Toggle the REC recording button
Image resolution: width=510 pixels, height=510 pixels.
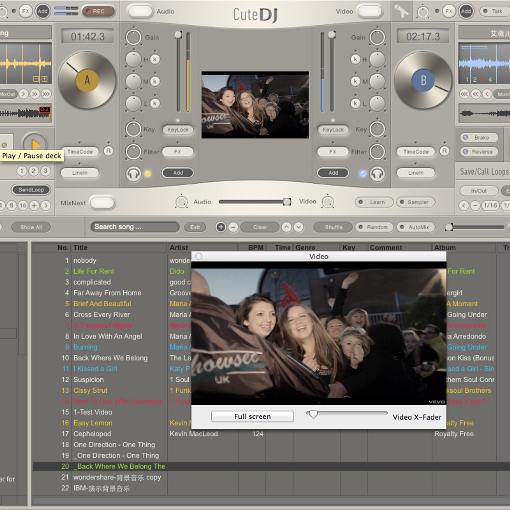(x=98, y=11)
